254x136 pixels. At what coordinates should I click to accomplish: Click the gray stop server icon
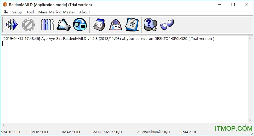tap(28, 25)
